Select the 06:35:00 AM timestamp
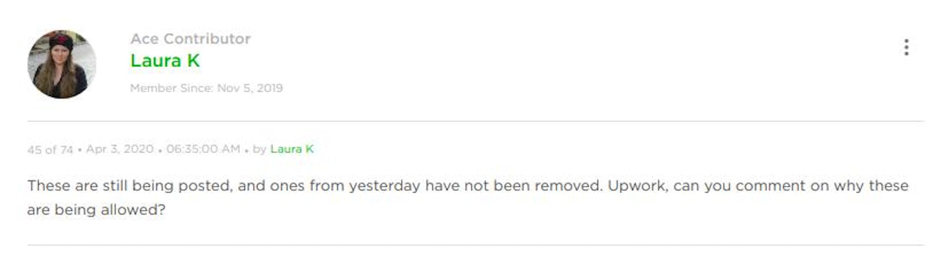The height and width of the screenshot is (256, 941). [x=203, y=149]
